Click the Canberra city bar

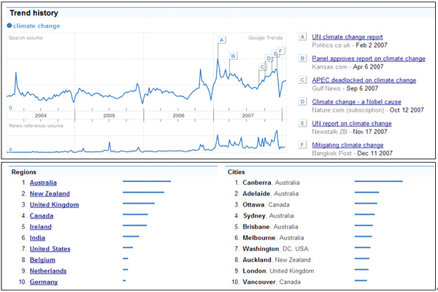pyautogui.click(x=378, y=181)
